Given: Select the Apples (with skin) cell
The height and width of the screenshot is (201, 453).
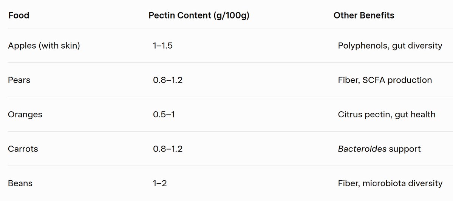Looking at the screenshot, I should click(44, 46).
